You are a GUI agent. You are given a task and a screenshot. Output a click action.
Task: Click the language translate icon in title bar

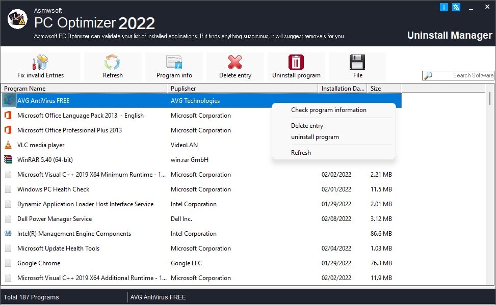click(456, 7)
